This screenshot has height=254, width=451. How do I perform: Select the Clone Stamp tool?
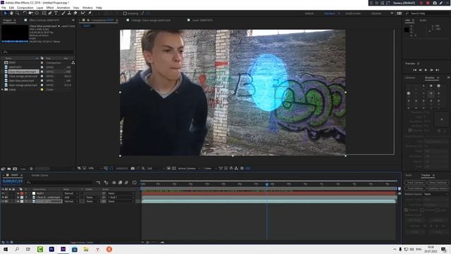69,13
